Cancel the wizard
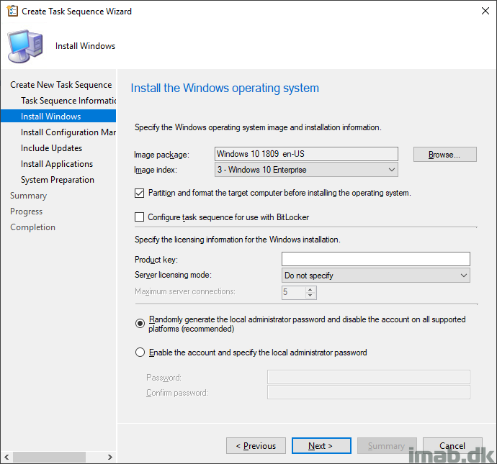This screenshot has height=464, width=497. [452, 445]
